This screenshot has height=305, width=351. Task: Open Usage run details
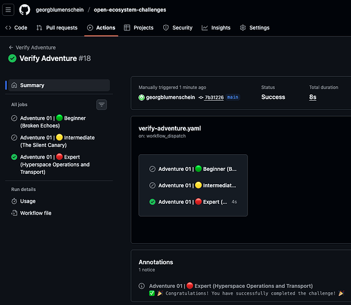(23, 201)
